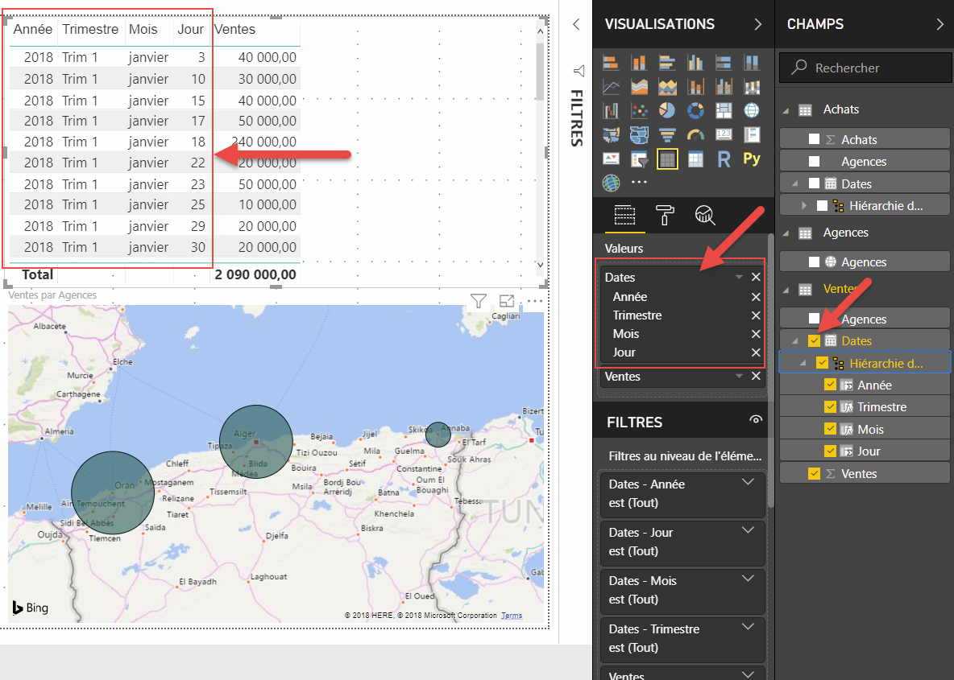Expand Hiérarchie under Achats Dates
954x680 pixels.
pyautogui.click(x=804, y=206)
